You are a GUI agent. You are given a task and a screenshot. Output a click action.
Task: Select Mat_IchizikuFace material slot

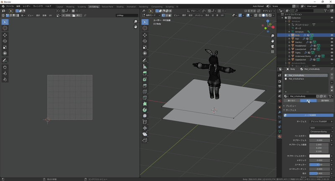tap(296, 79)
